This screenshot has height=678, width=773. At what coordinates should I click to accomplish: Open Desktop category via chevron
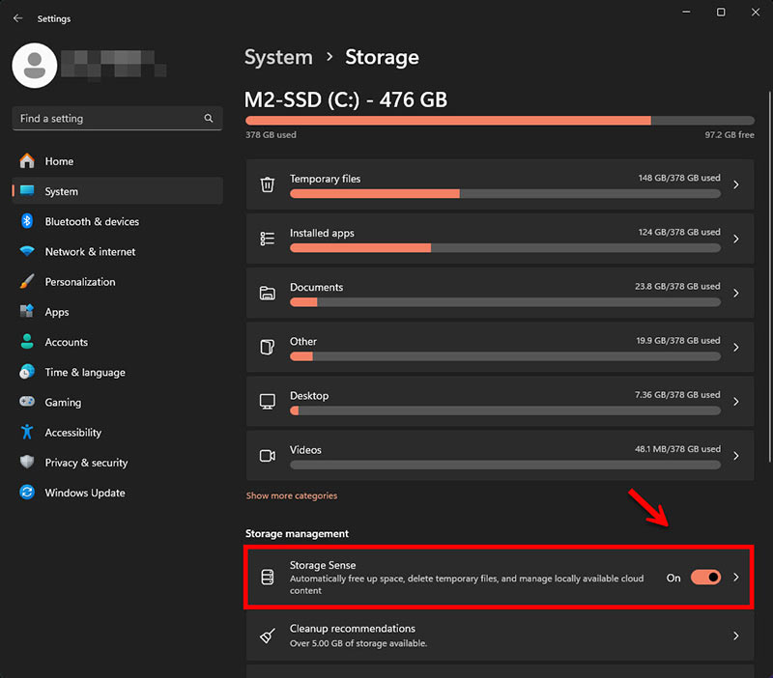pos(736,402)
